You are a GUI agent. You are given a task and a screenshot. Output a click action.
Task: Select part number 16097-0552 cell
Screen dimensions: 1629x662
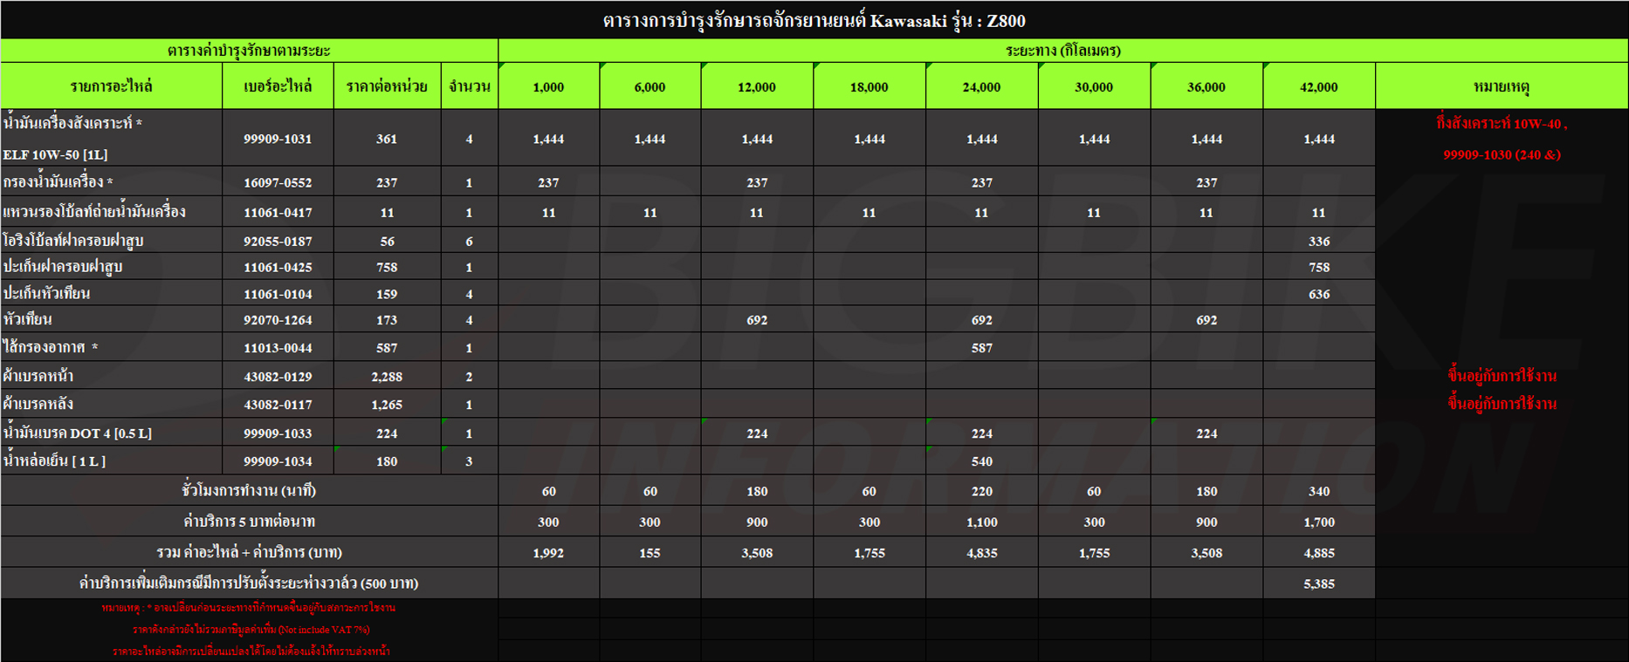[x=278, y=182]
